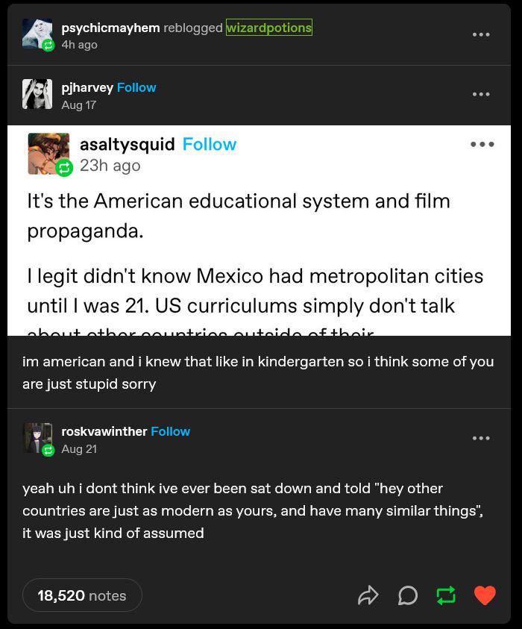Open the three-dot menu on pjharvey's post
522x629 pixels.
(481, 94)
